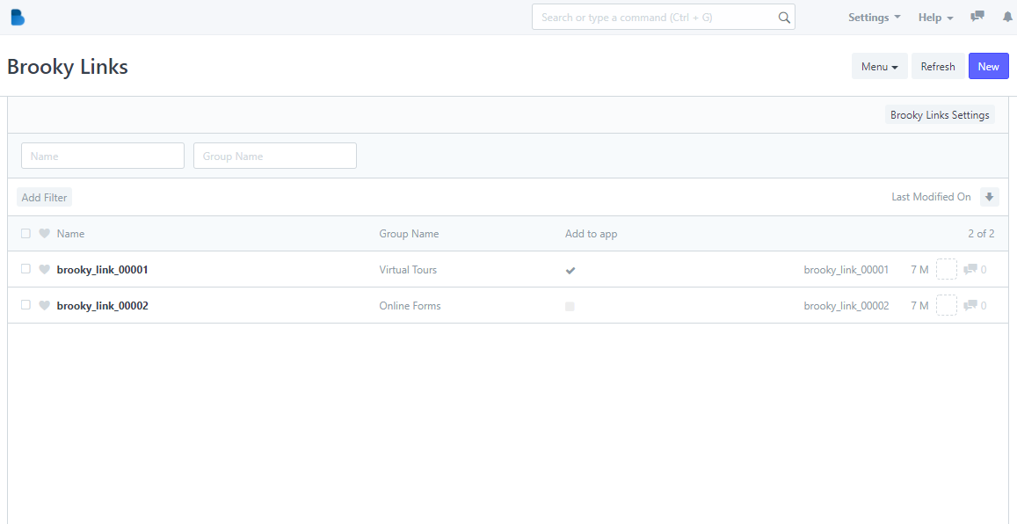This screenshot has height=524, width=1017.
Task: Expand the Menu dropdown button
Action: coord(880,66)
